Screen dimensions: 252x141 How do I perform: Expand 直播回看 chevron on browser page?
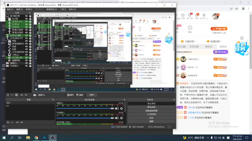tap(221, 41)
